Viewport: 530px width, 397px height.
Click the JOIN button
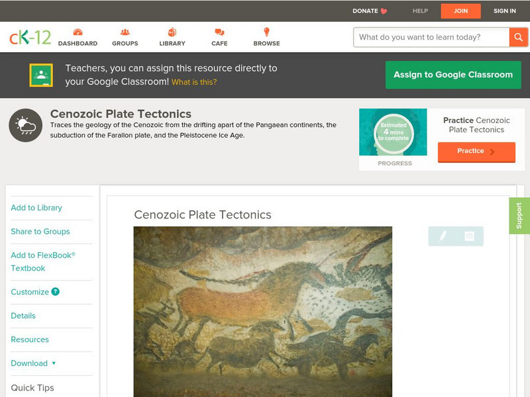tap(460, 11)
